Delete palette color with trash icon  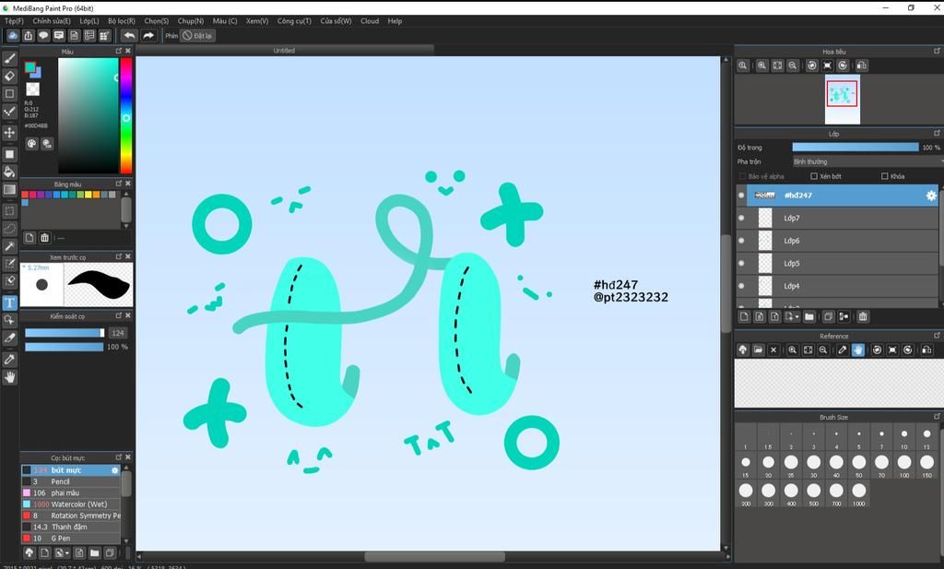(x=44, y=238)
